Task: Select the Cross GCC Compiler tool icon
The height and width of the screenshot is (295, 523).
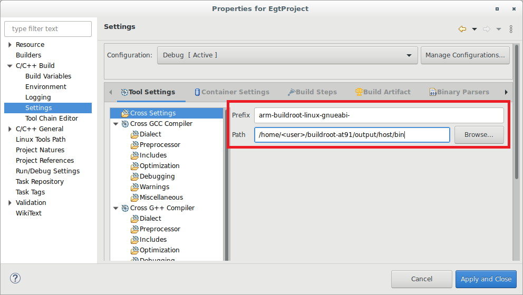Action: (125, 124)
